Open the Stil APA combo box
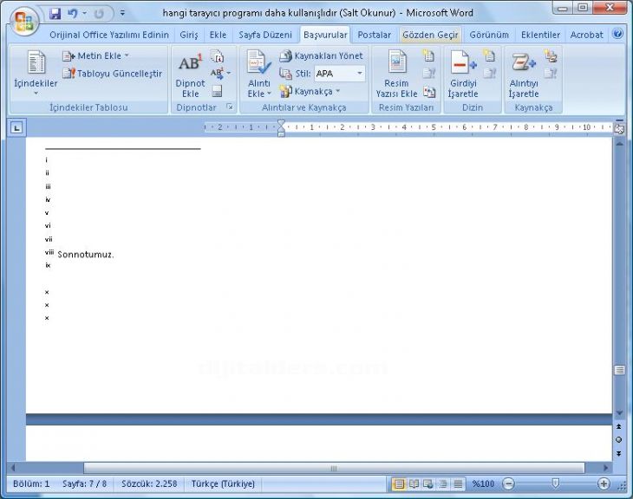 coord(340,74)
